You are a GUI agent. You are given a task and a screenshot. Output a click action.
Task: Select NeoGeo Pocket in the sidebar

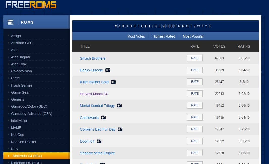point(24,142)
